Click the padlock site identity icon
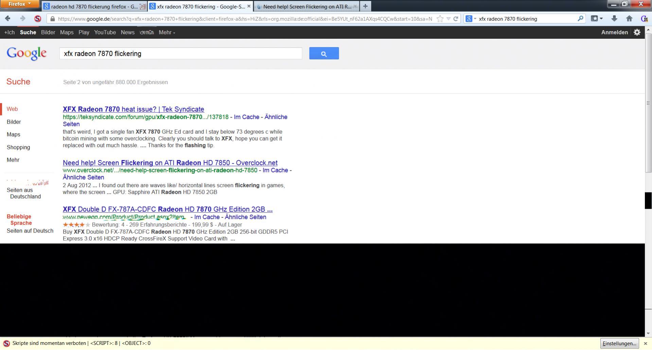Image resolution: width=652 pixels, height=350 pixels. click(x=52, y=19)
